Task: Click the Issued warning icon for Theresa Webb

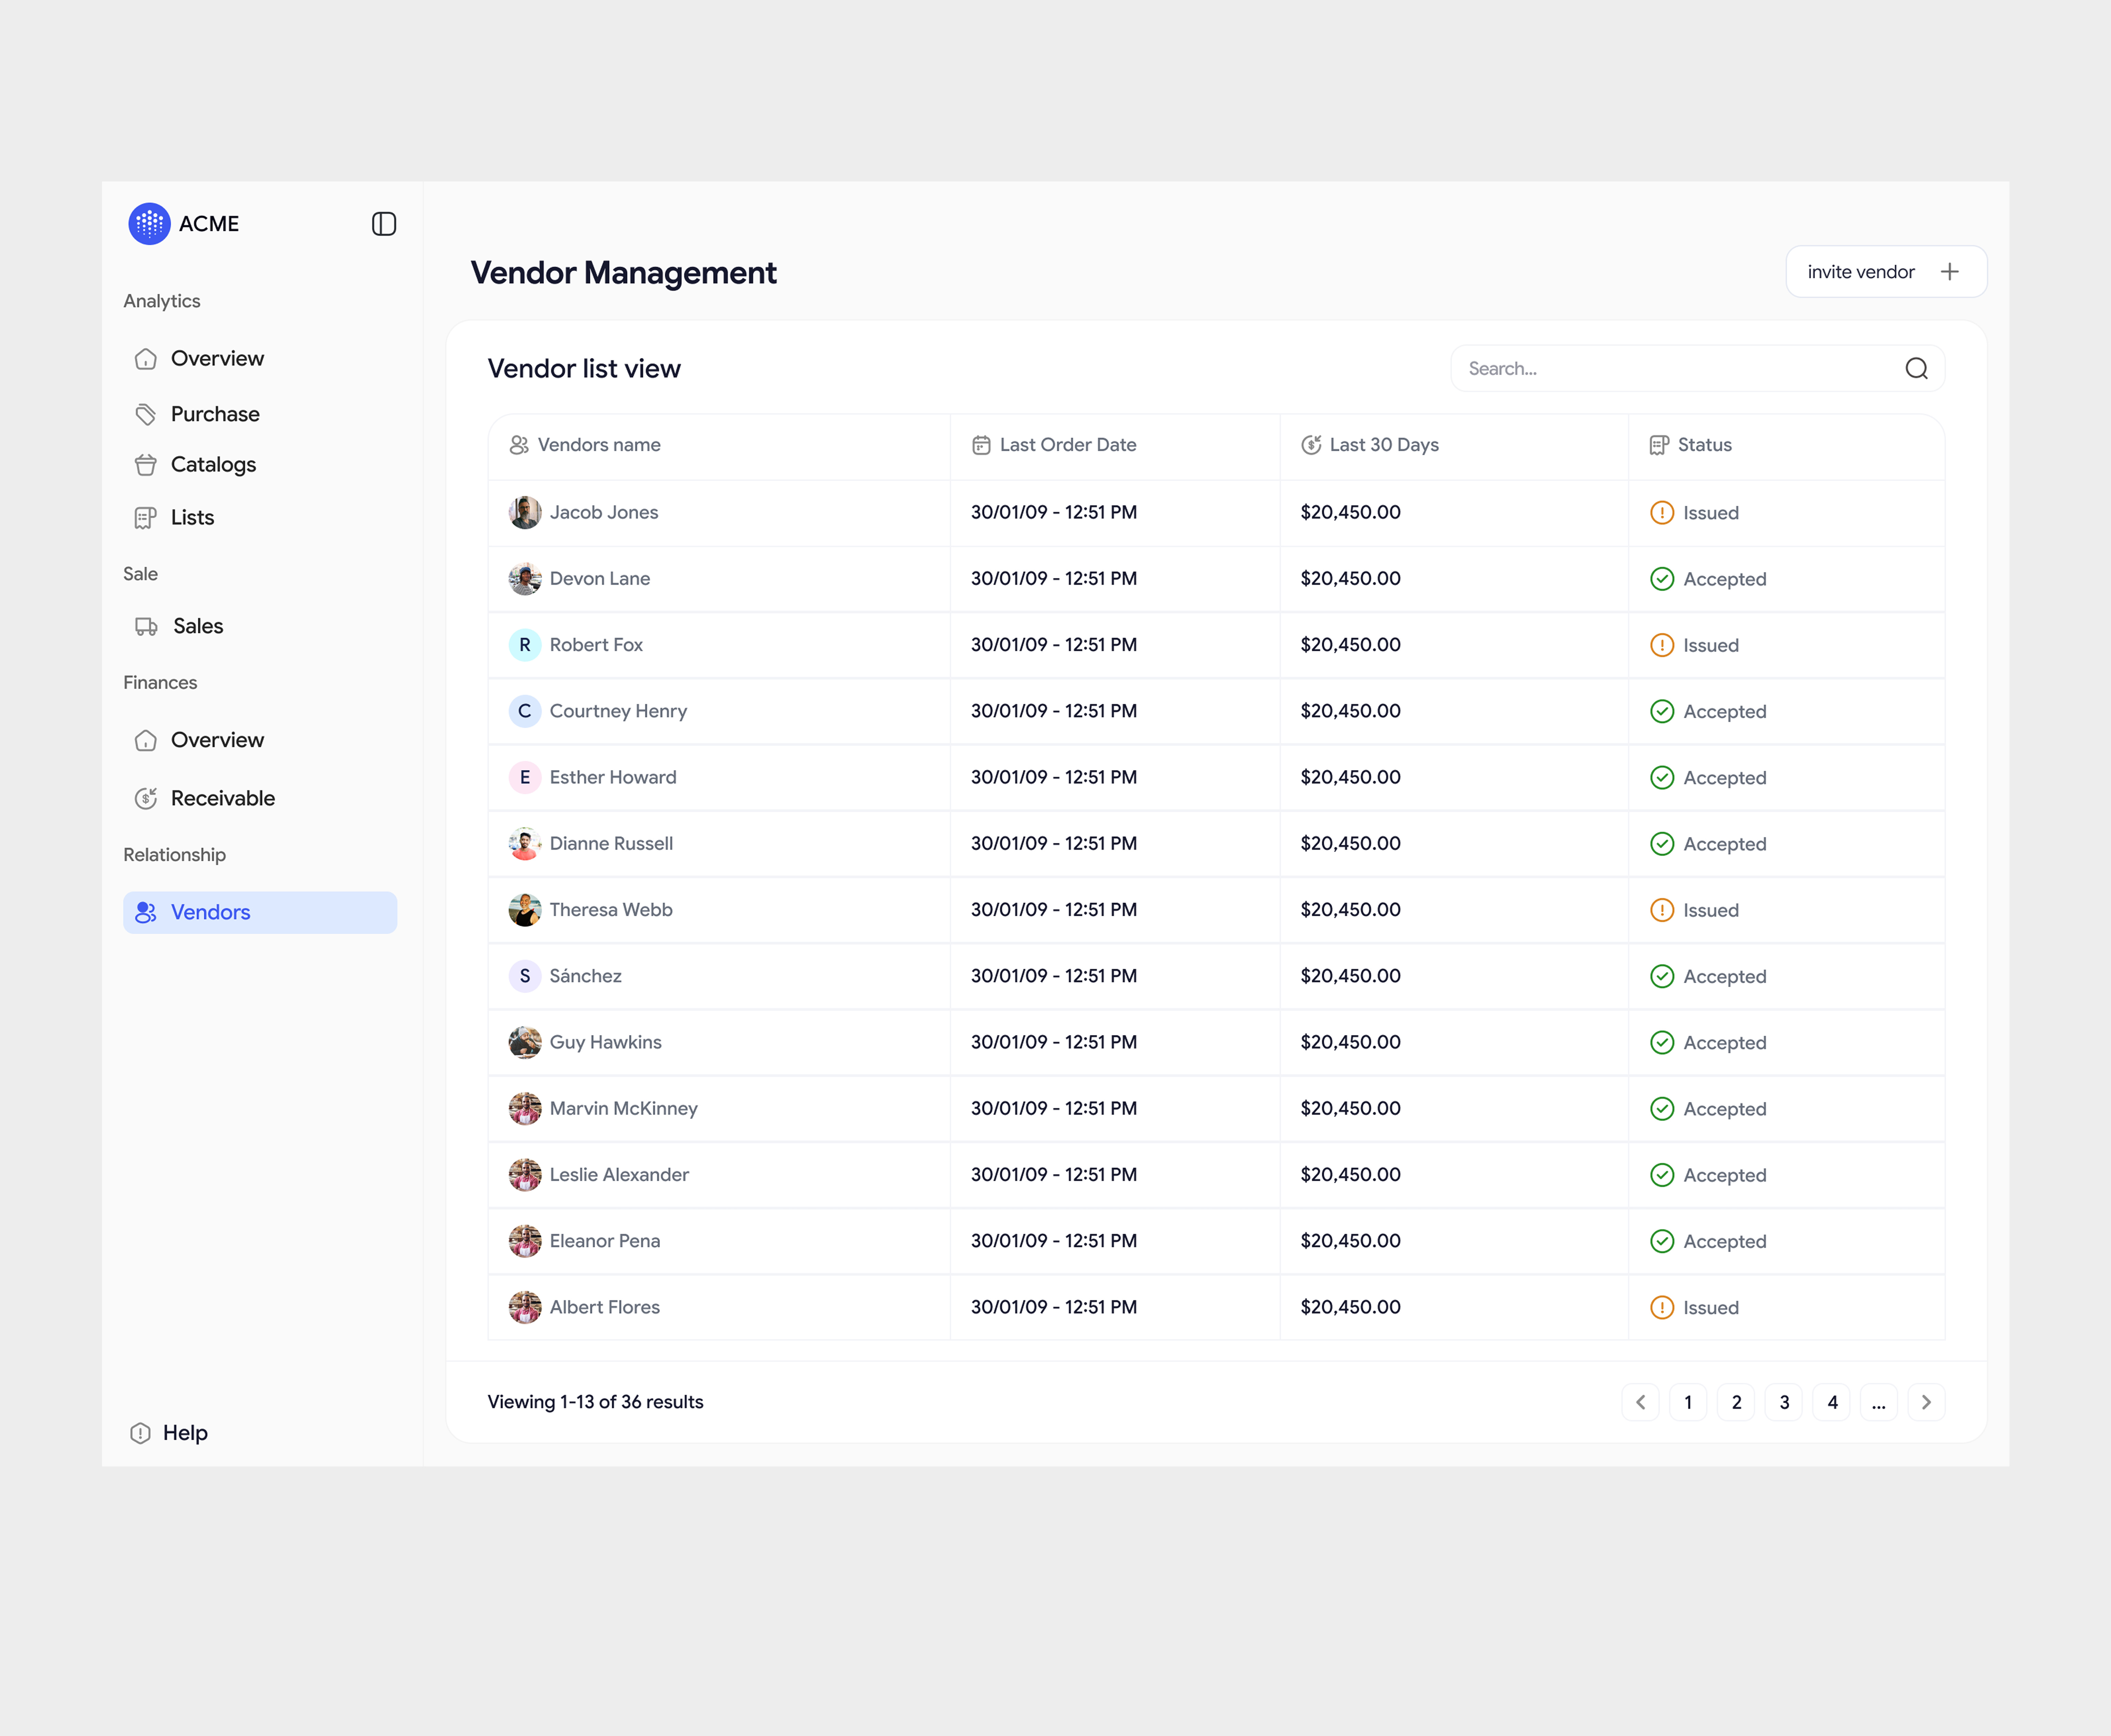Action: [1662, 910]
